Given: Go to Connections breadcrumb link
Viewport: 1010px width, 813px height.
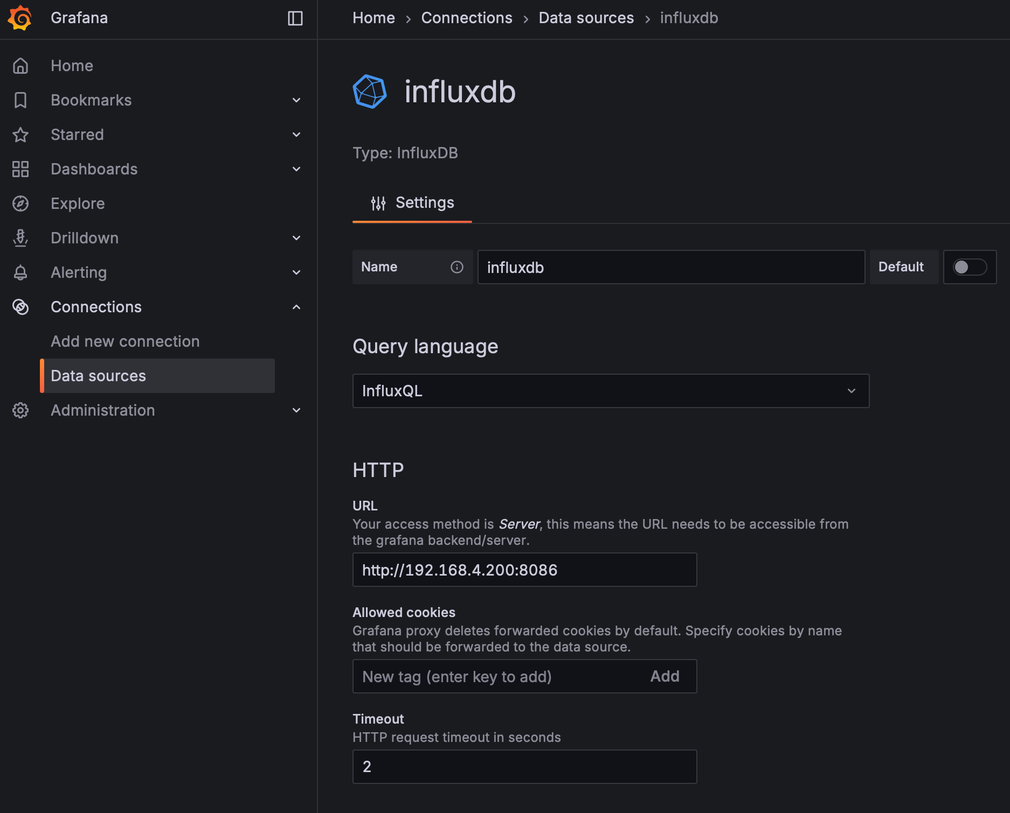Looking at the screenshot, I should point(467,18).
